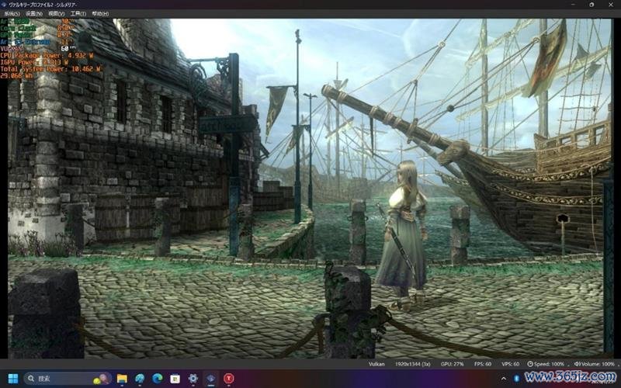Viewport: 621px width, 388px height.
Task: Click the Bluetooth tray icon
Action: point(516,379)
